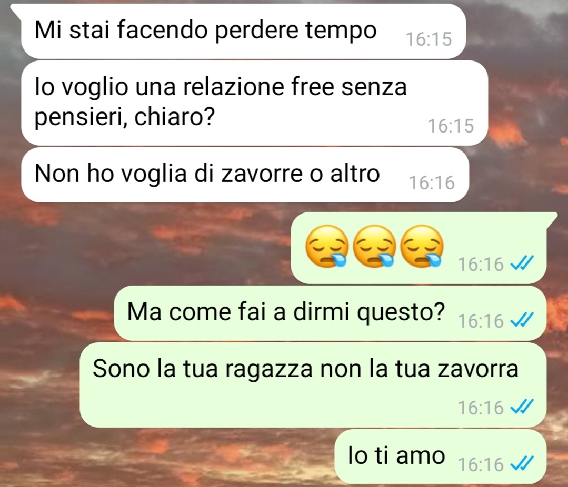Tap 16:15 timestamp under "pensieri, chiaro?"
This screenshot has width=568, height=487.
click(451, 126)
